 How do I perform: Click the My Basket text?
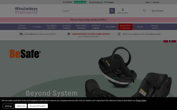159,11
